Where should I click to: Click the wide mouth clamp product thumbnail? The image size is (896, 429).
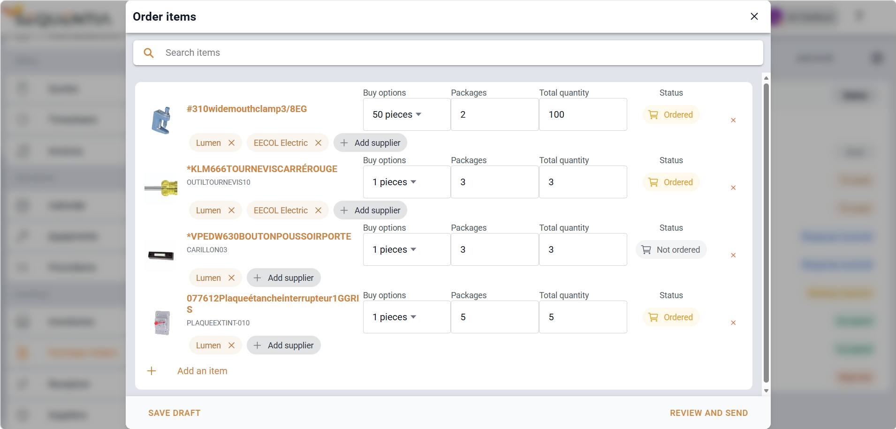(x=161, y=120)
